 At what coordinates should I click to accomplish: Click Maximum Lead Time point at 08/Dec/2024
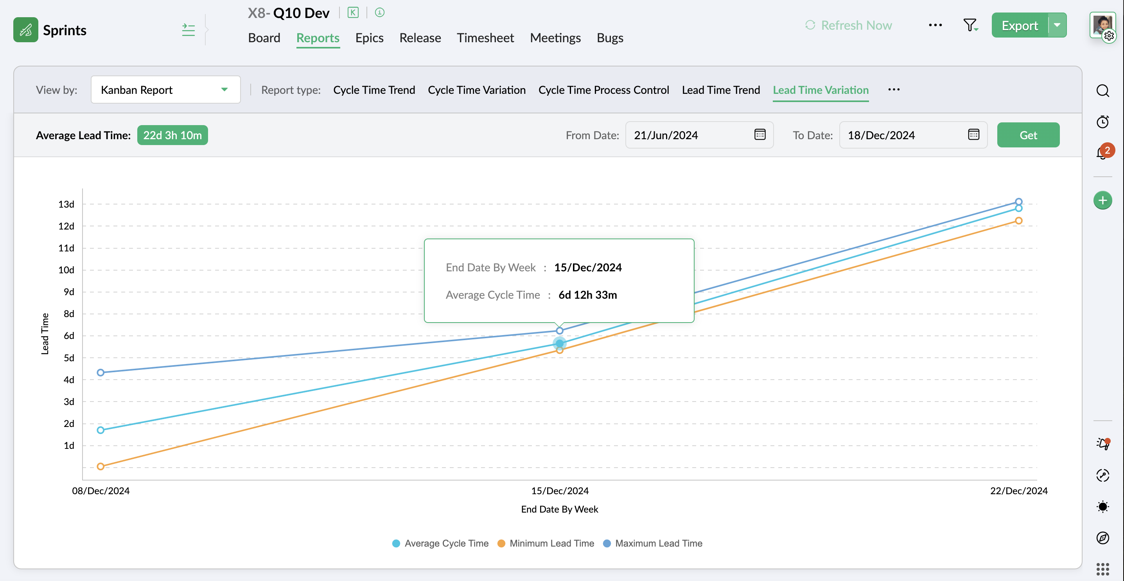pos(101,373)
